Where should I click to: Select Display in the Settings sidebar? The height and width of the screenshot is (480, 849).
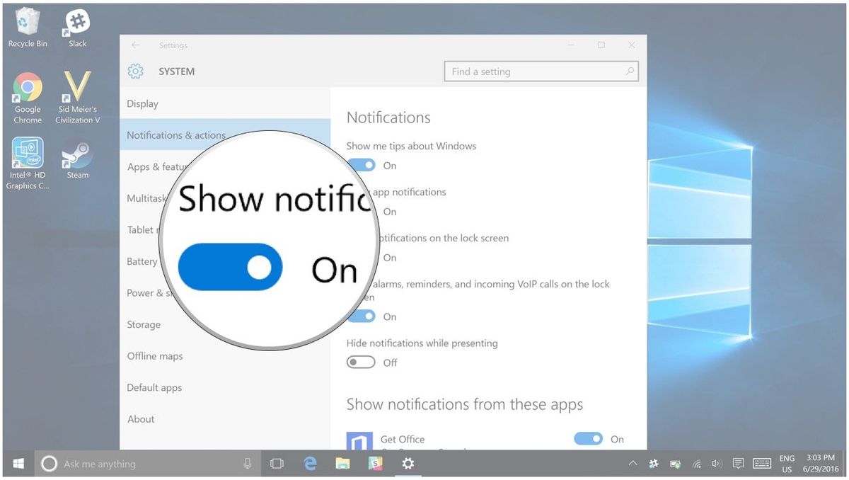tap(142, 103)
